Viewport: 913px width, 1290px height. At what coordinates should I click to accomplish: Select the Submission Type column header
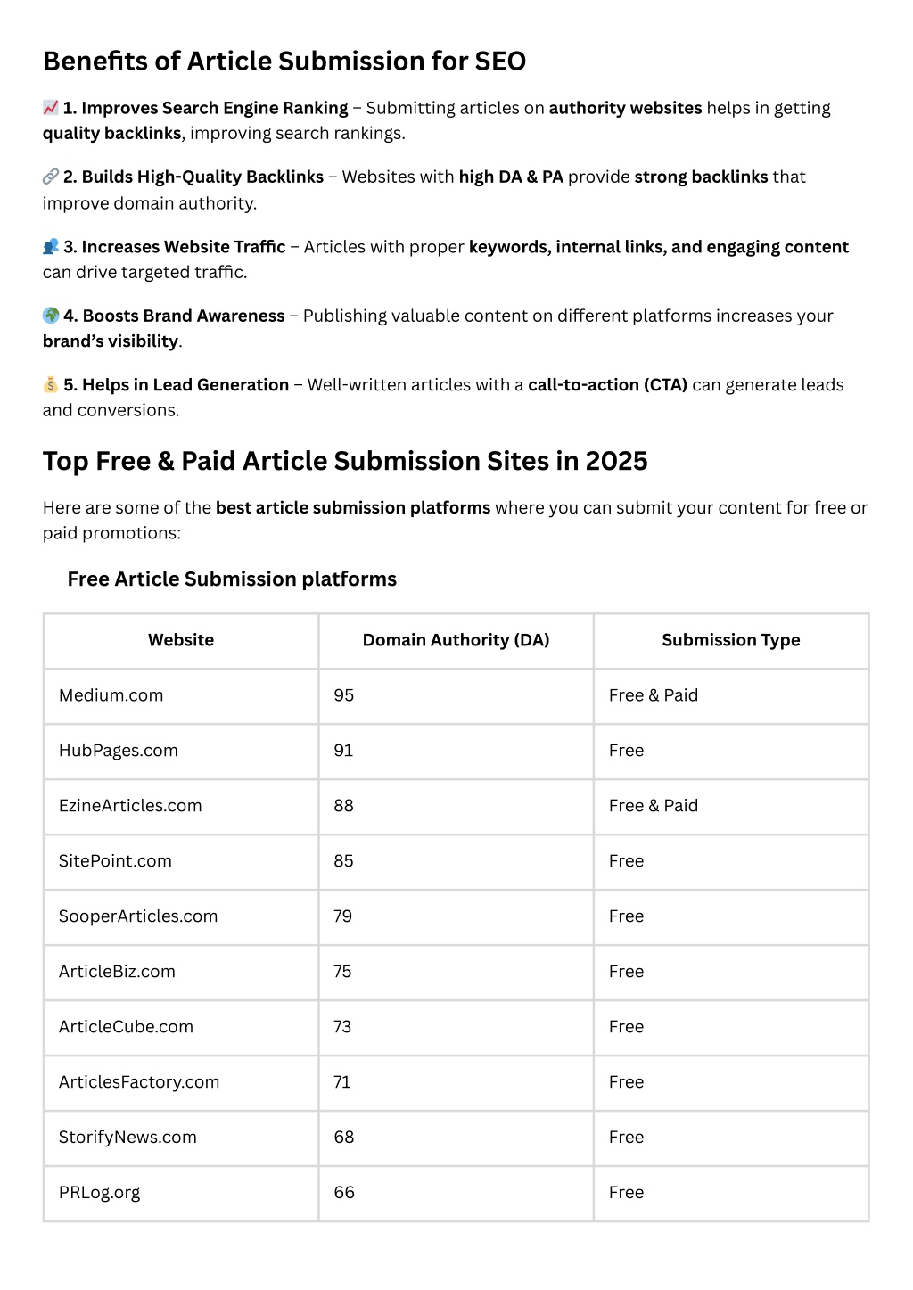click(731, 640)
